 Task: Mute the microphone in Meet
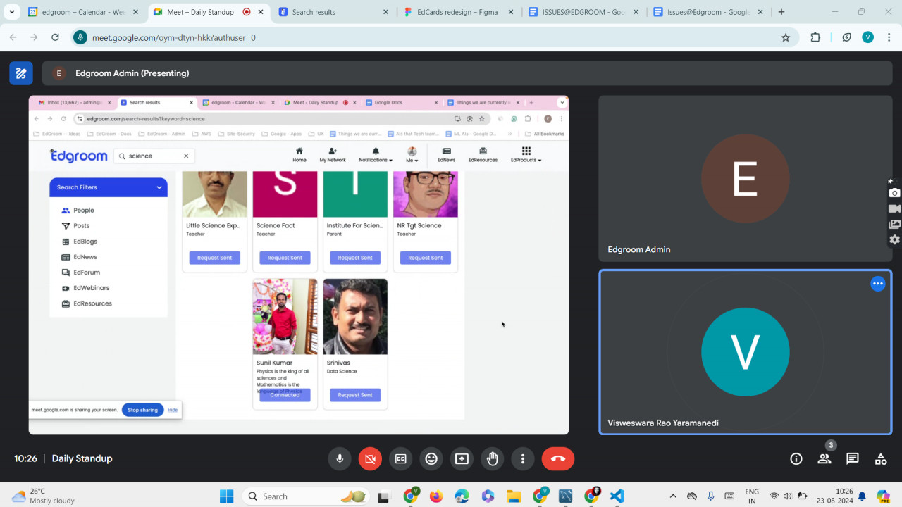pyautogui.click(x=340, y=459)
